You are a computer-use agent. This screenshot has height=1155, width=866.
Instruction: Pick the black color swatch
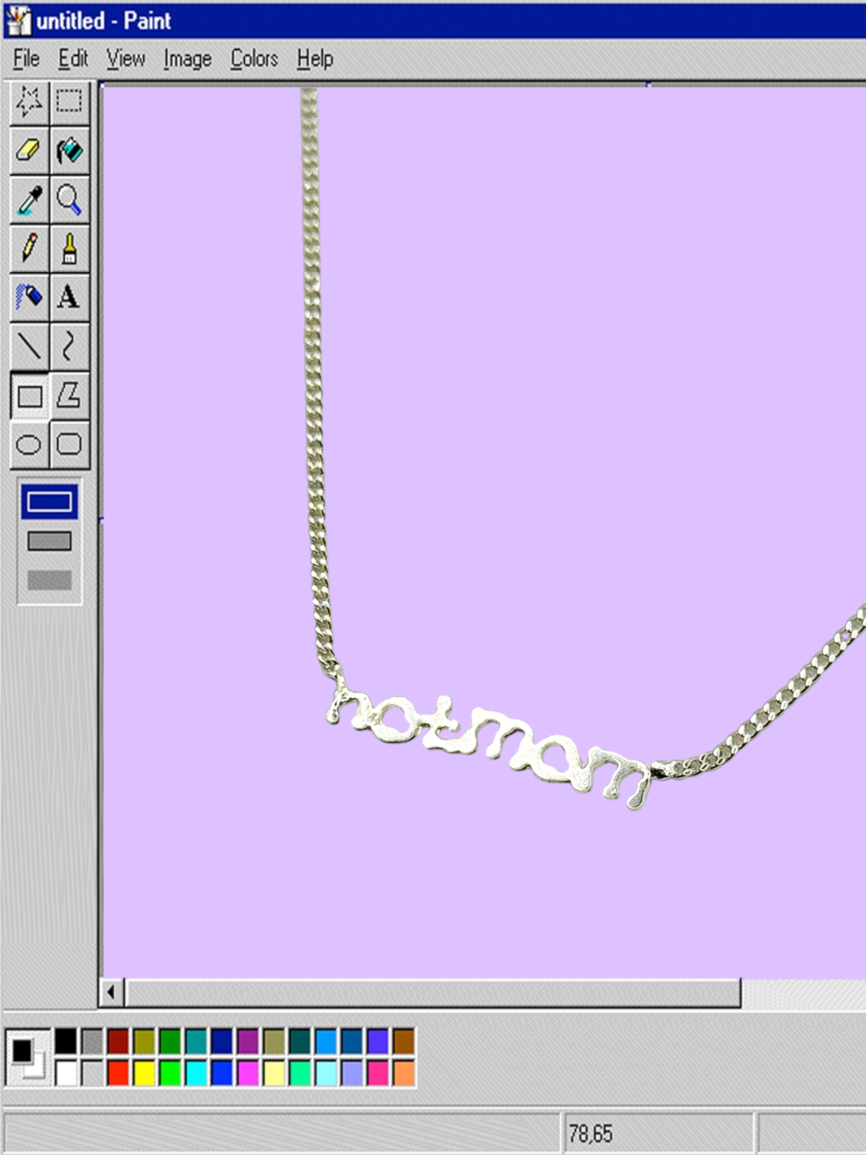(66, 1042)
